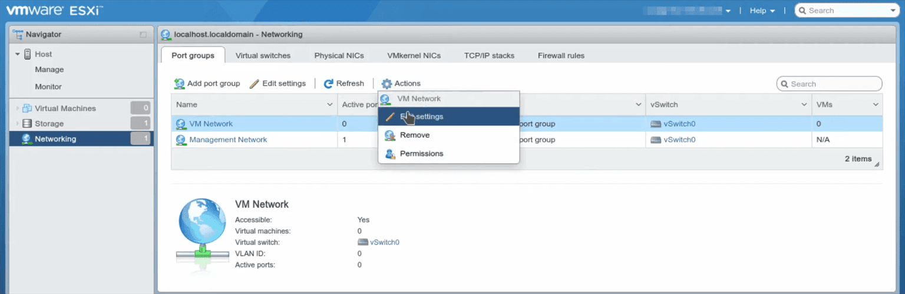Open vSwitch0 link in VM Network row
The image size is (905, 294).
click(679, 124)
